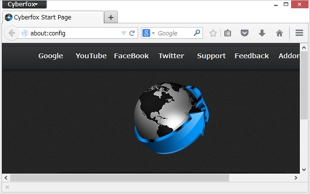Go to the home page

[279, 33]
